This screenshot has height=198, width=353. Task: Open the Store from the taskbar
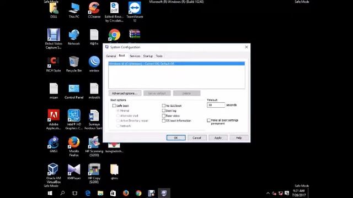coord(113,193)
